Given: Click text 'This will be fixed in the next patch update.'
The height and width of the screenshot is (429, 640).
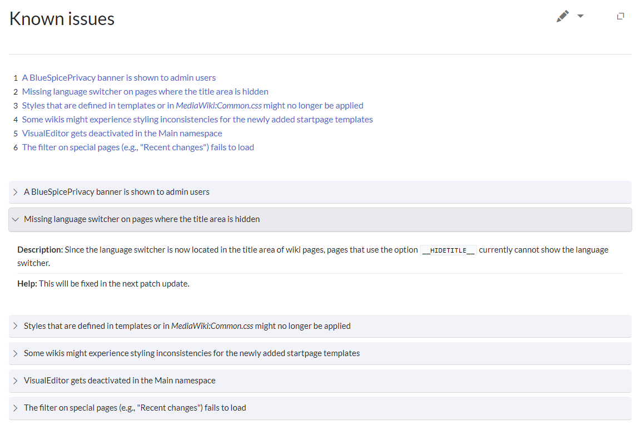Looking at the screenshot, I should [115, 284].
